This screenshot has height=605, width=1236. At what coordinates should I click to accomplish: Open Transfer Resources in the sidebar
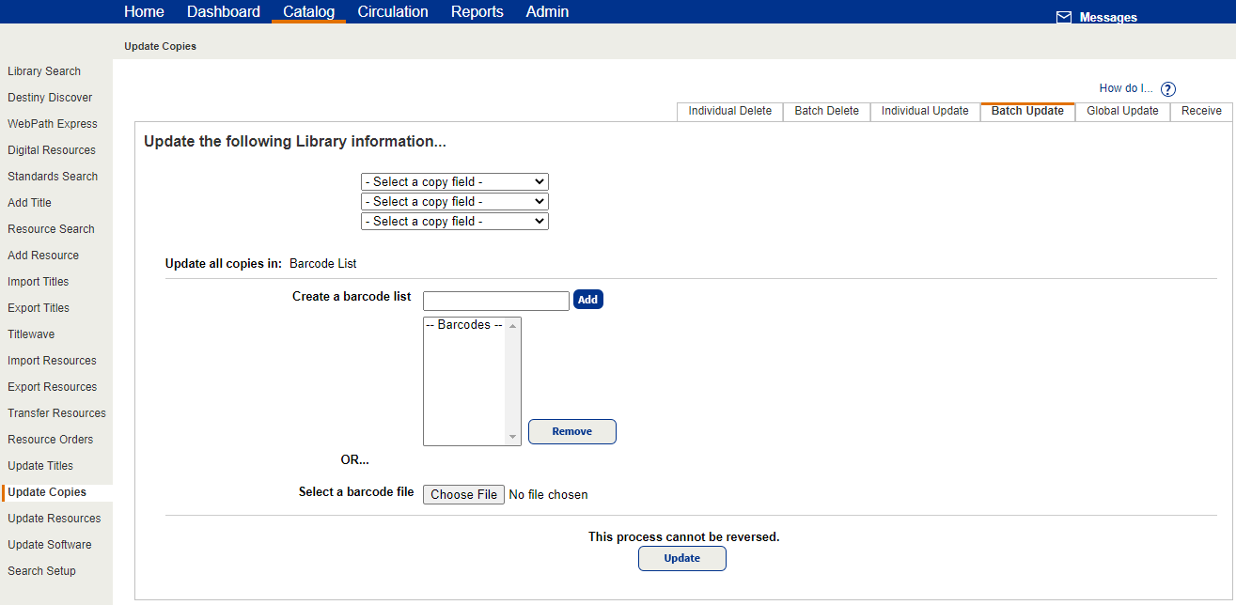tap(56, 413)
